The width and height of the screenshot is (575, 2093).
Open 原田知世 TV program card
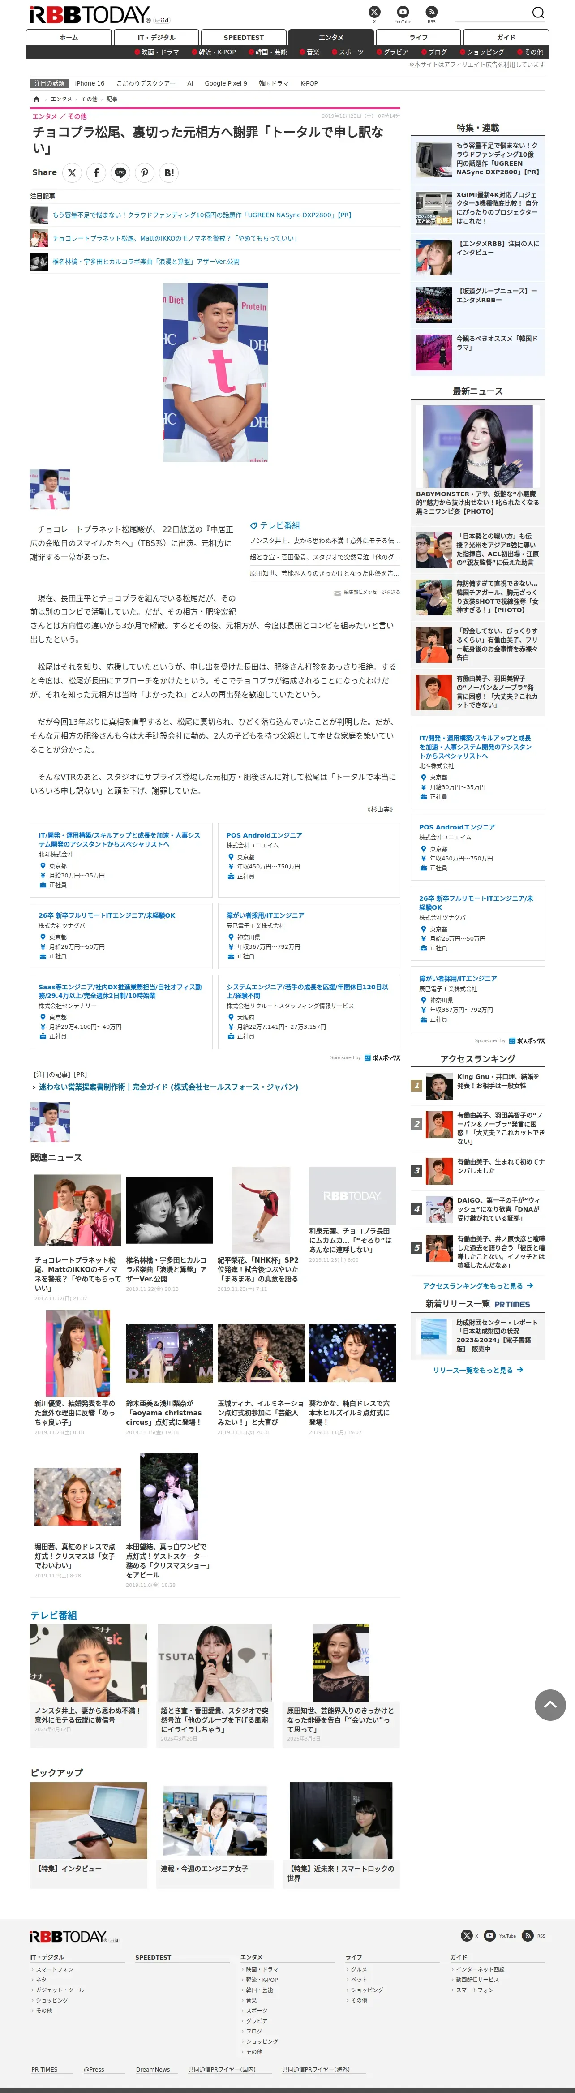pos(341,1685)
